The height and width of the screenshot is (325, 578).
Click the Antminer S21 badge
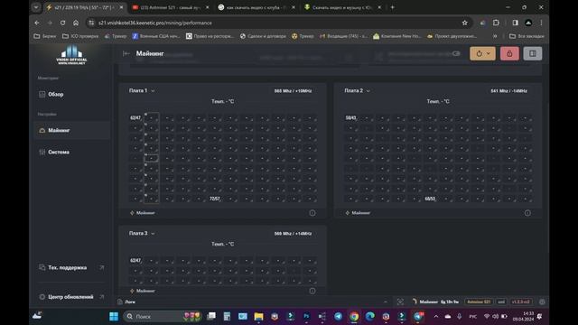[x=479, y=302]
